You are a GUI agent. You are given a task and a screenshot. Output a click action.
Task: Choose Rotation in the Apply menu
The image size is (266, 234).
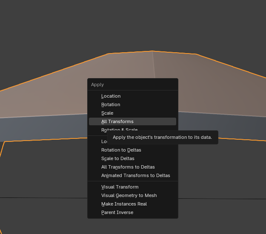(111, 104)
